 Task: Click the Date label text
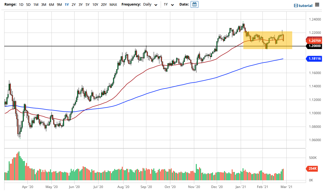(x=184, y=4)
